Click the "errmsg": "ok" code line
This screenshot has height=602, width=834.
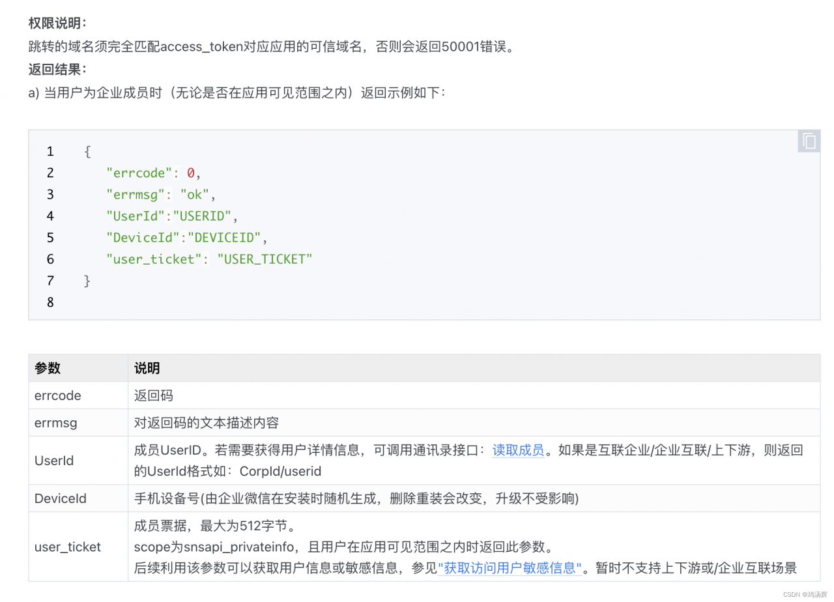point(161,194)
